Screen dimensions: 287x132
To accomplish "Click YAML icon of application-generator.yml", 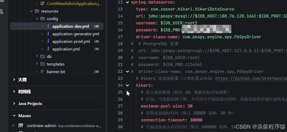I will (48, 34).
